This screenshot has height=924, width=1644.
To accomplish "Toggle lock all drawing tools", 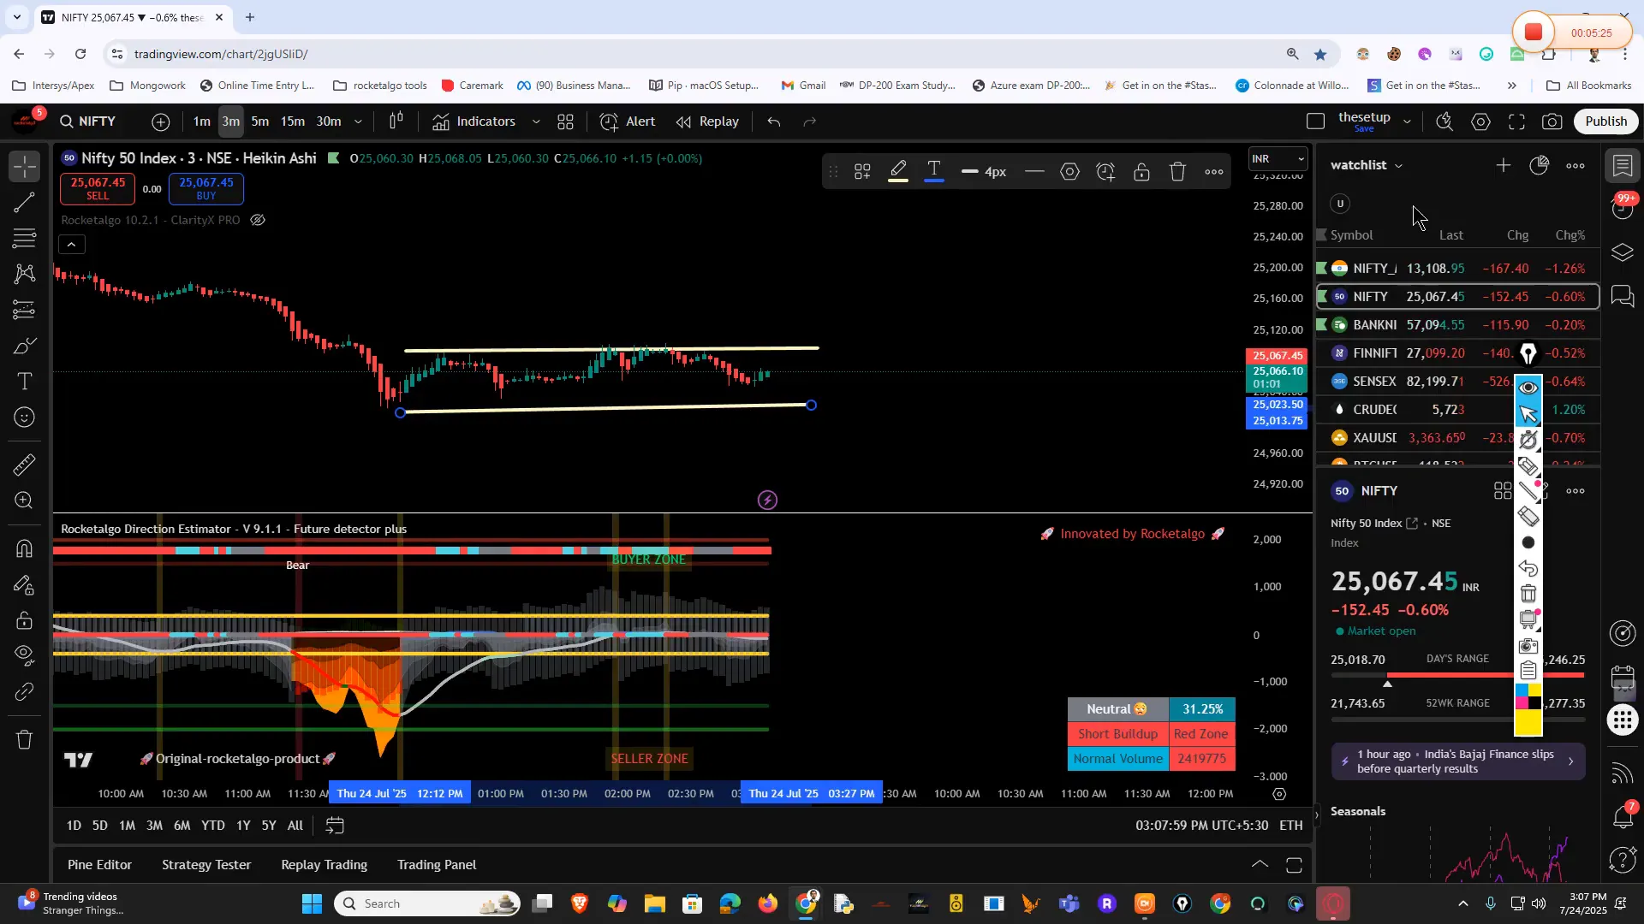I will [x=25, y=620].
